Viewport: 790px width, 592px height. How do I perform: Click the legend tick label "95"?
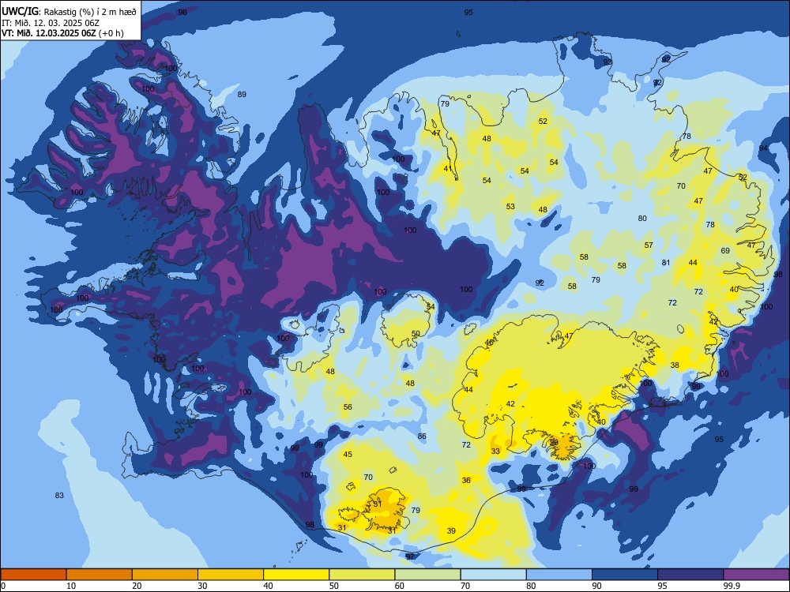(x=662, y=586)
